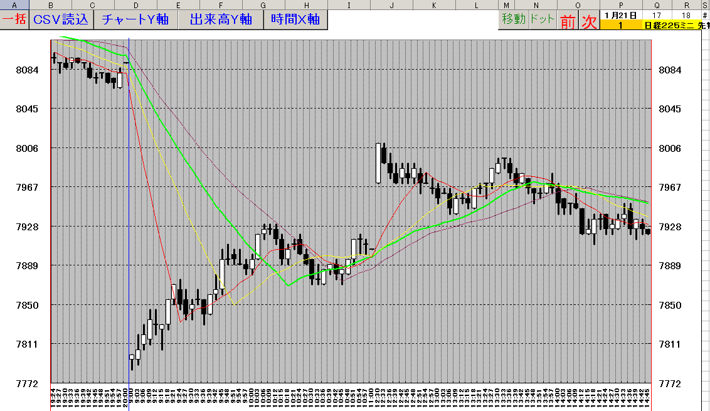This screenshot has width=710, height=411.
Task: Click the 7772 label on right axis
Action: tap(670, 383)
